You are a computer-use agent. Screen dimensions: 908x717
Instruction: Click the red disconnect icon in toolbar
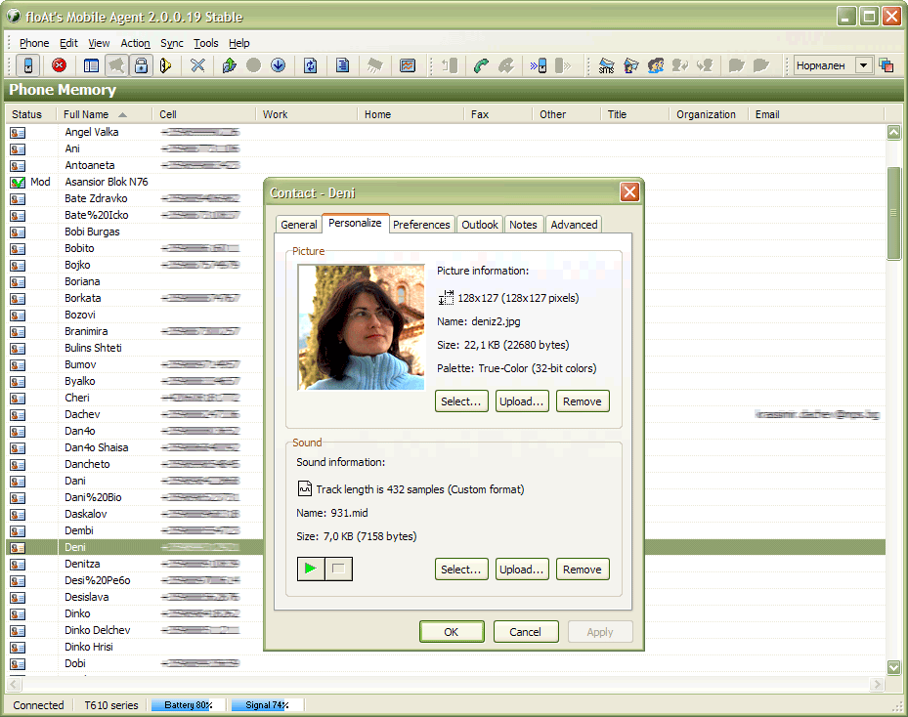(x=59, y=65)
